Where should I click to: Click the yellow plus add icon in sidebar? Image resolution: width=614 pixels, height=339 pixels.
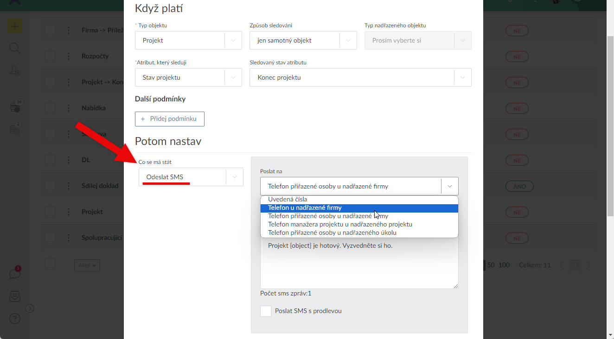click(x=14, y=26)
